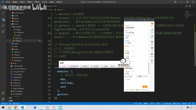Screen dimensions: 196x110
Task: Click the chat message input area
Action: (136, 82)
